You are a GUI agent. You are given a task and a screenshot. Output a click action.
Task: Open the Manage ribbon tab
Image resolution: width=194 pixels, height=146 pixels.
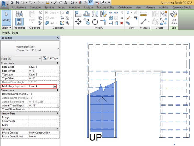150,8
